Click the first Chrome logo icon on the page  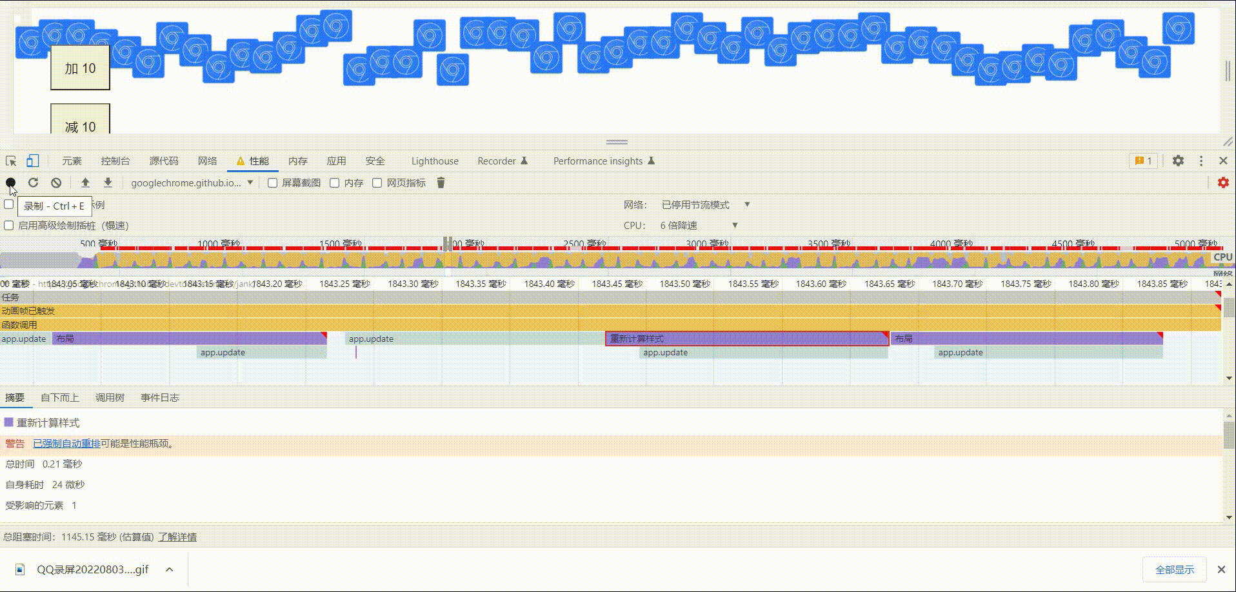(31, 43)
